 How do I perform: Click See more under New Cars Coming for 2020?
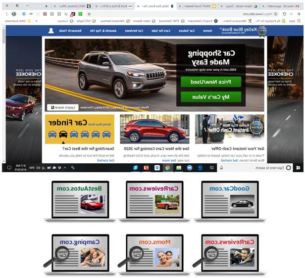coord(169,160)
